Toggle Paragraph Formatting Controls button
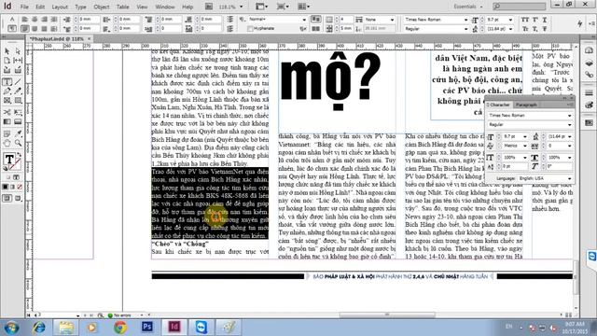 pyautogui.click(x=12, y=29)
